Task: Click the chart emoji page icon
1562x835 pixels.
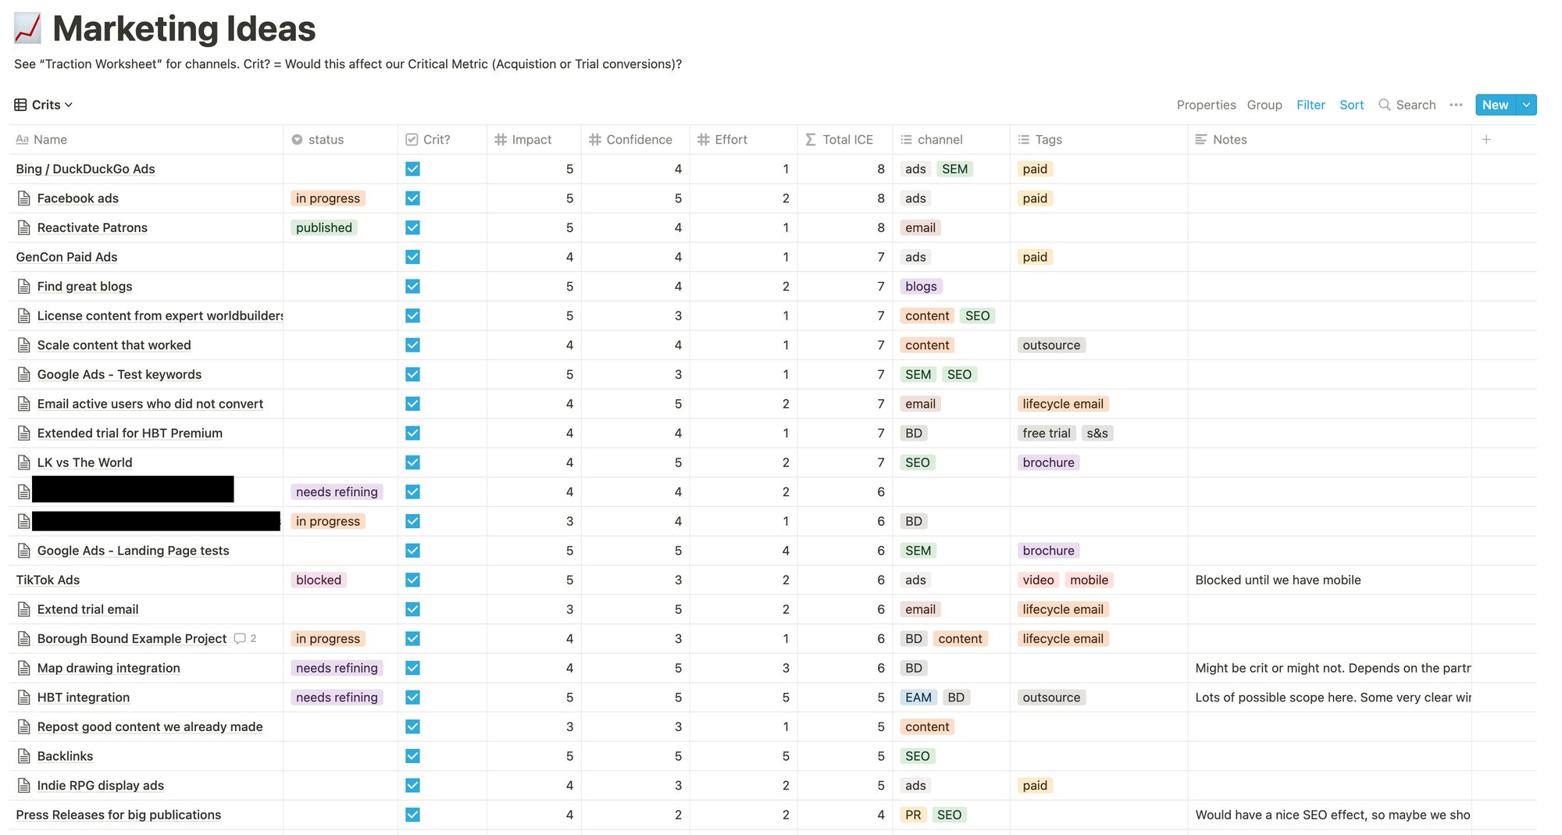Action: coord(27,28)
